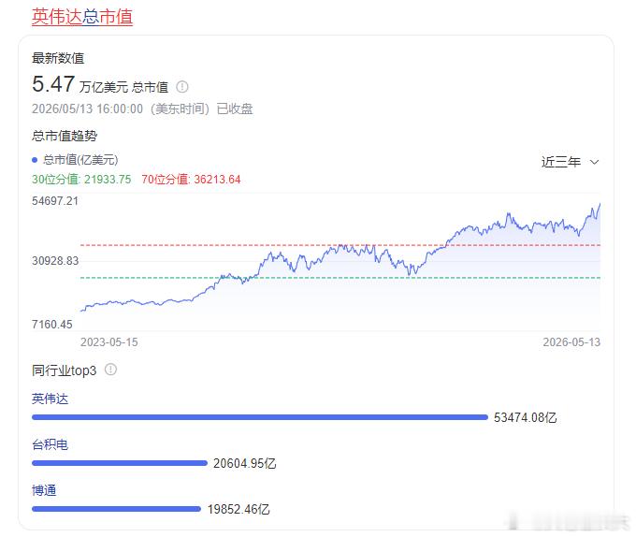
Task: Click the 博通 market cap bar
Action: [x=116, y=509]
